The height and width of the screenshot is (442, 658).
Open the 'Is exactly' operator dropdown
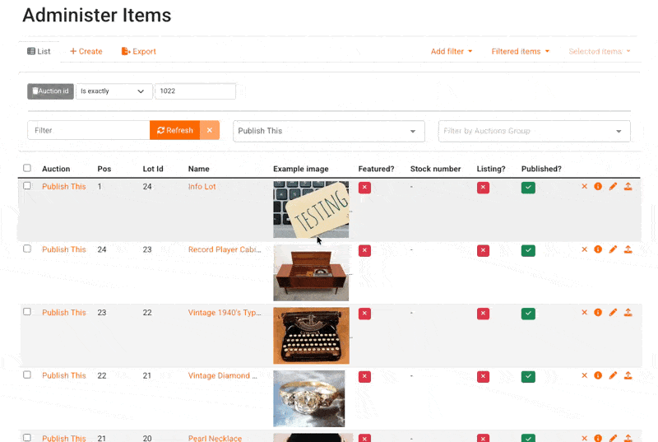point(114,91)
